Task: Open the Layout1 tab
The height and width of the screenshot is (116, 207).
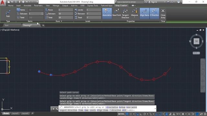Action: click(15, 113)
